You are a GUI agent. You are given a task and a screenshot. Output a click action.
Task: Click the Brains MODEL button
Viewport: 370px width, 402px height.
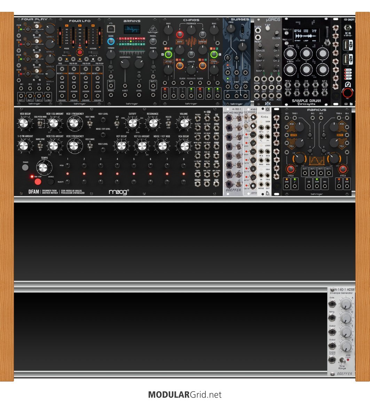click(x=153, y=41)
